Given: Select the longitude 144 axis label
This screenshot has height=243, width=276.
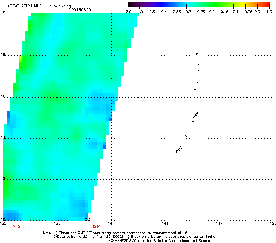Looking at the screenshot, I should point(165,224).
